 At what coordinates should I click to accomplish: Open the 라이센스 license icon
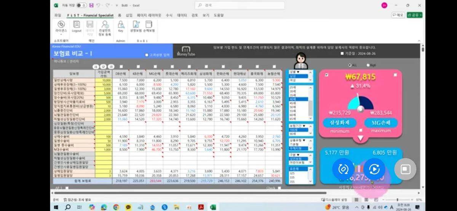[x=61, y=26]
